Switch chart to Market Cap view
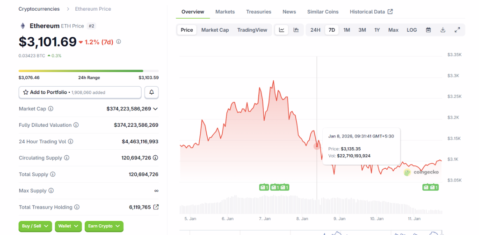 click(x=215, y=30)
